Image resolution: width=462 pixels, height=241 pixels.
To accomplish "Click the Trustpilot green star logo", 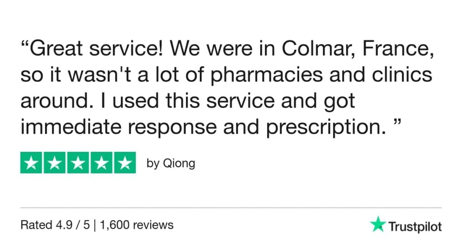I will pos(377,224).
